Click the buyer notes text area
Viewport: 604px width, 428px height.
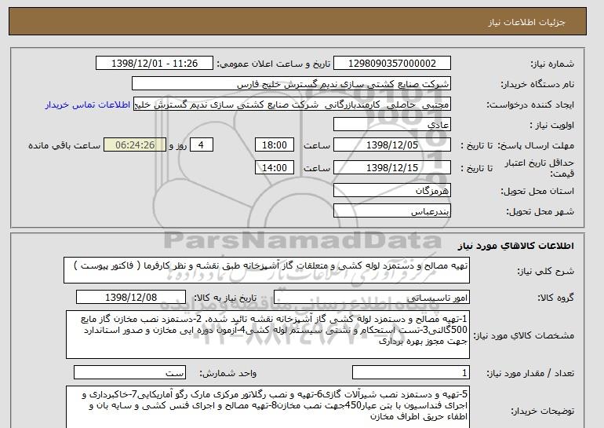tap(267, 407)
